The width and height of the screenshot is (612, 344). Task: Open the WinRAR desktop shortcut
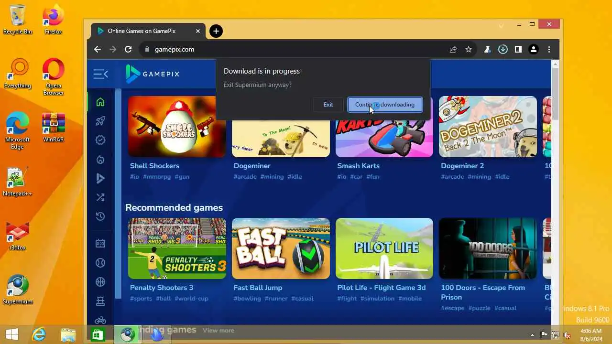click(x=53, y=128)
